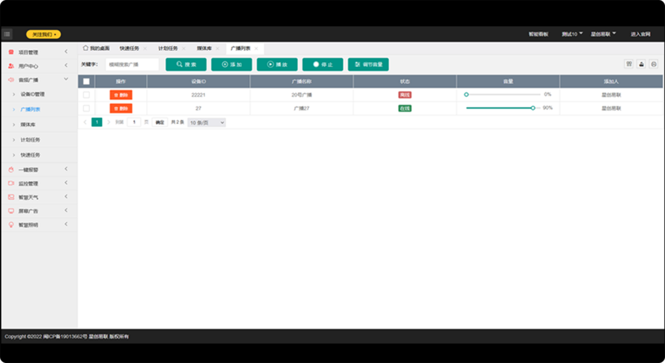
Task: Click the camera icon for 监控管理
Action: click(11, 184)
